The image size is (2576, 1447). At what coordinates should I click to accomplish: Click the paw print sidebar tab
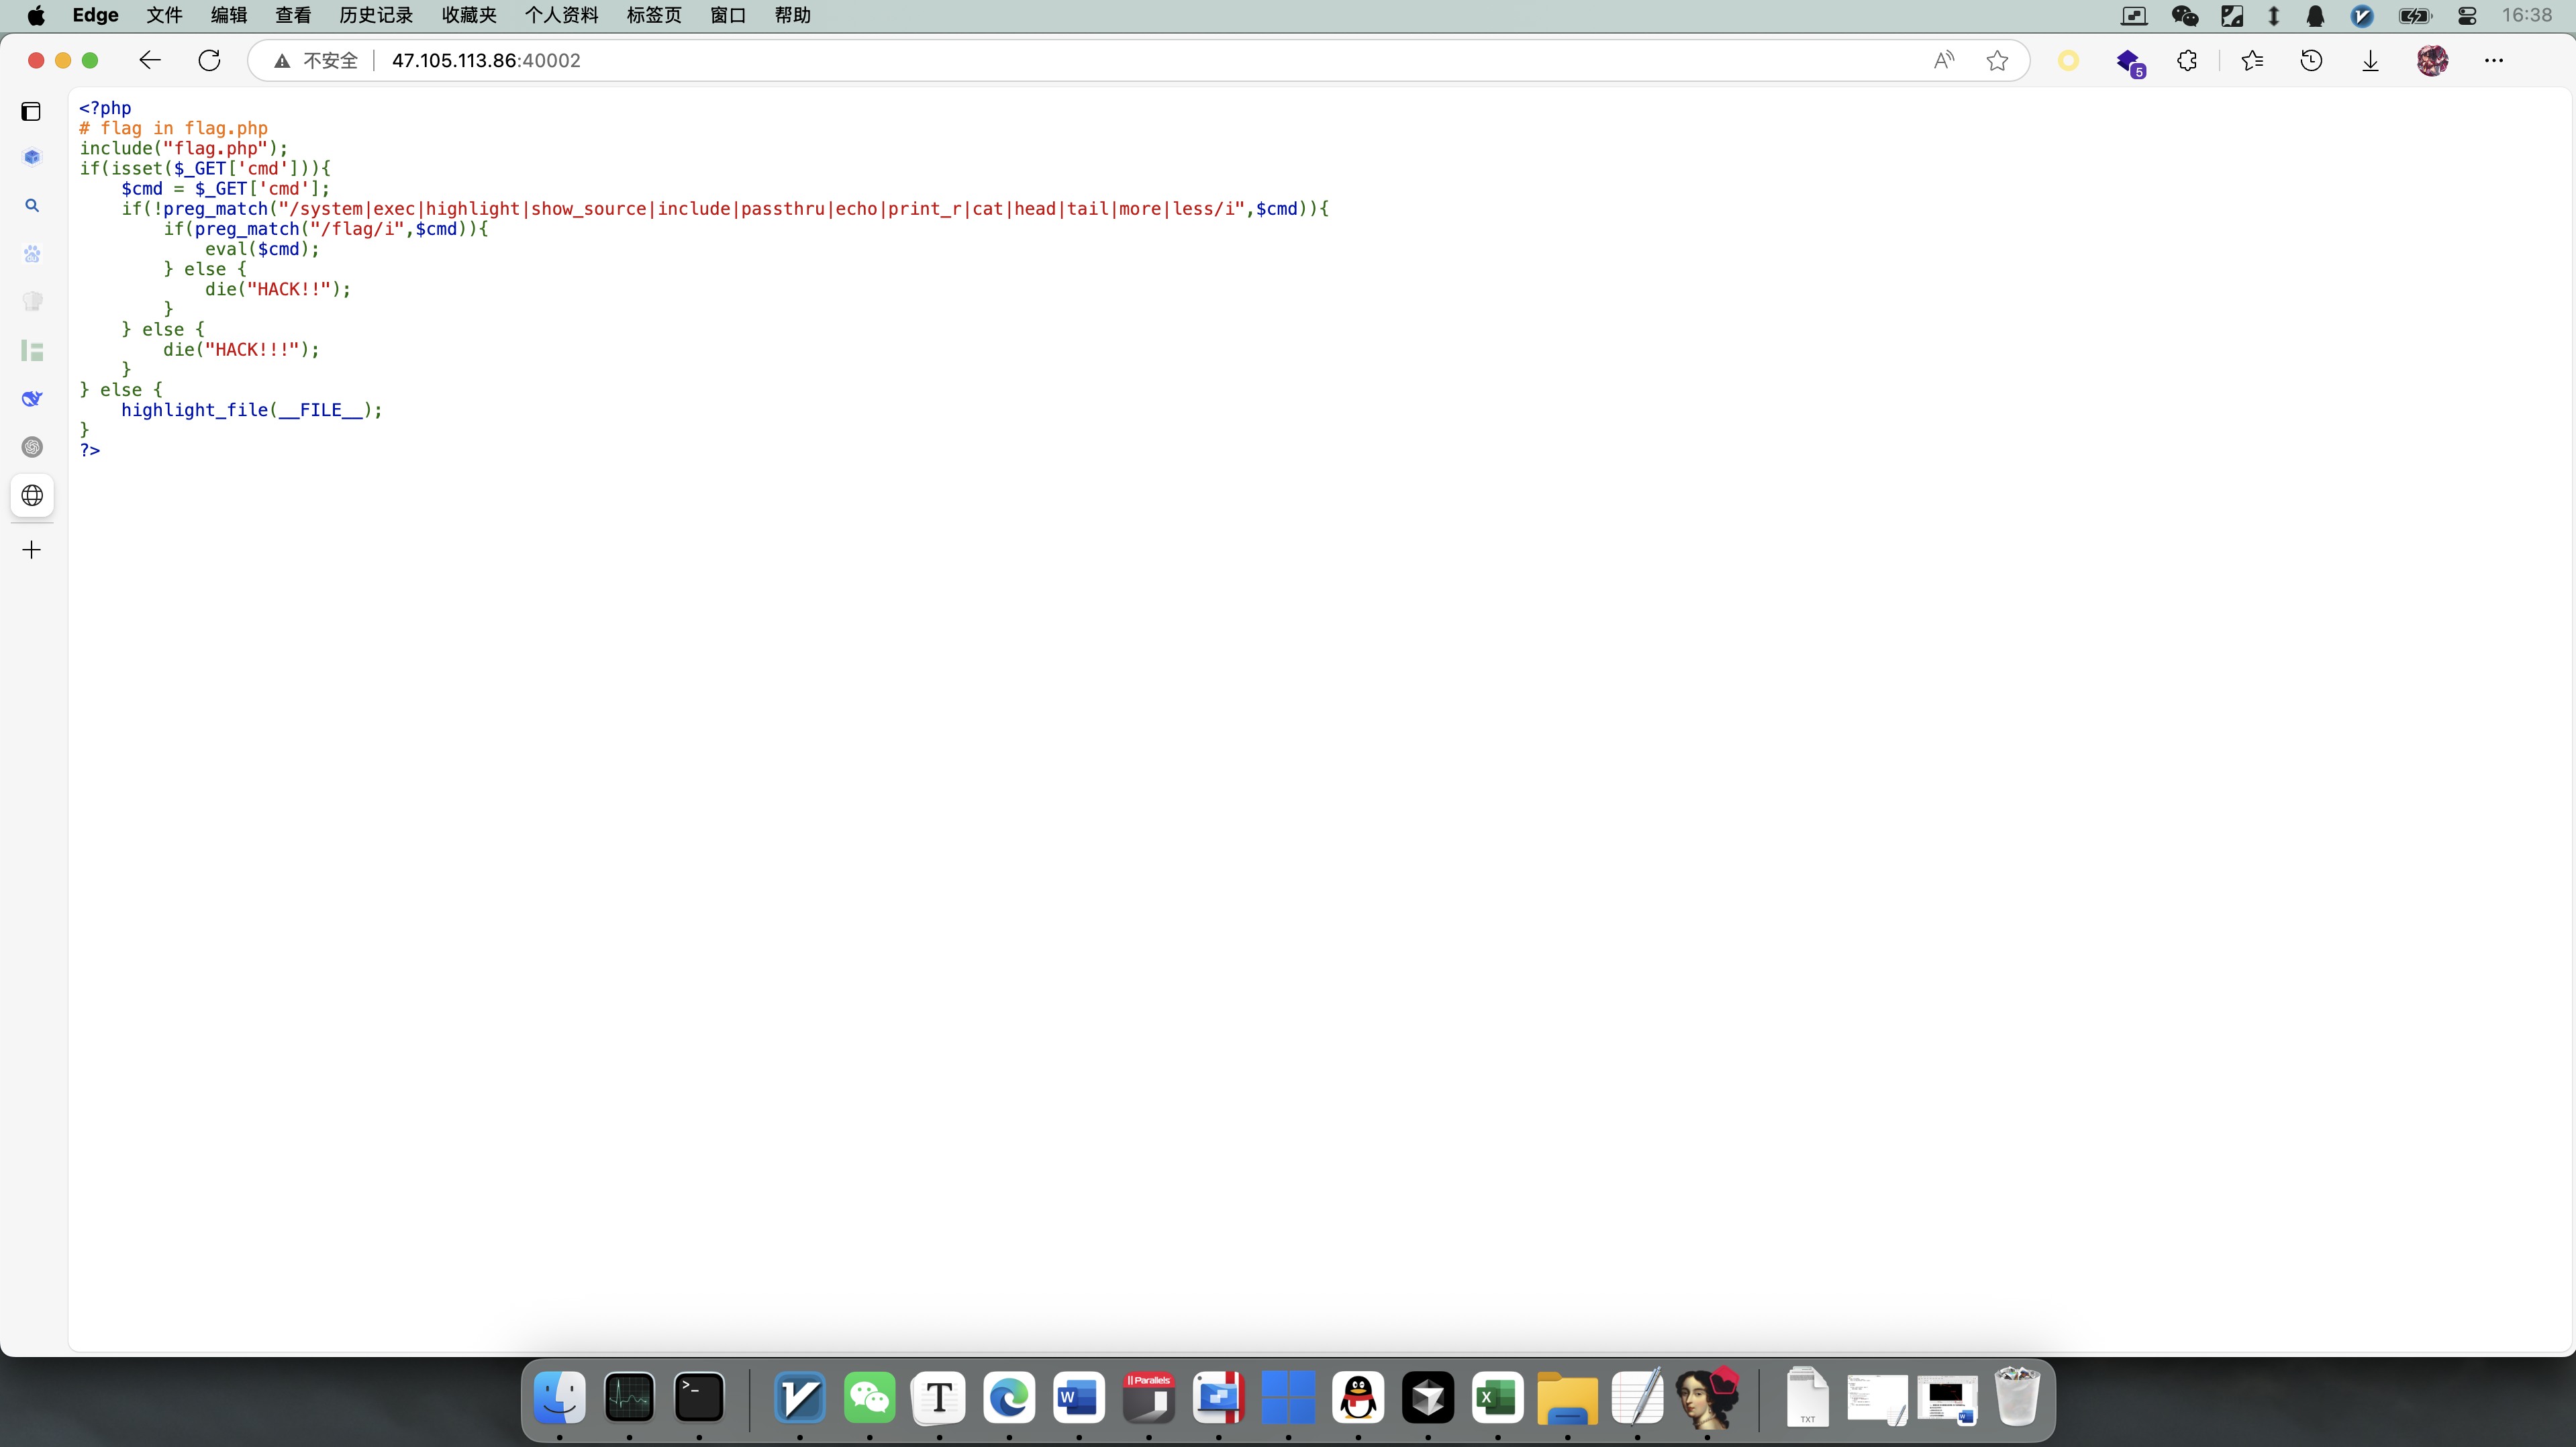pyautogui.click(x=32, y=254)
